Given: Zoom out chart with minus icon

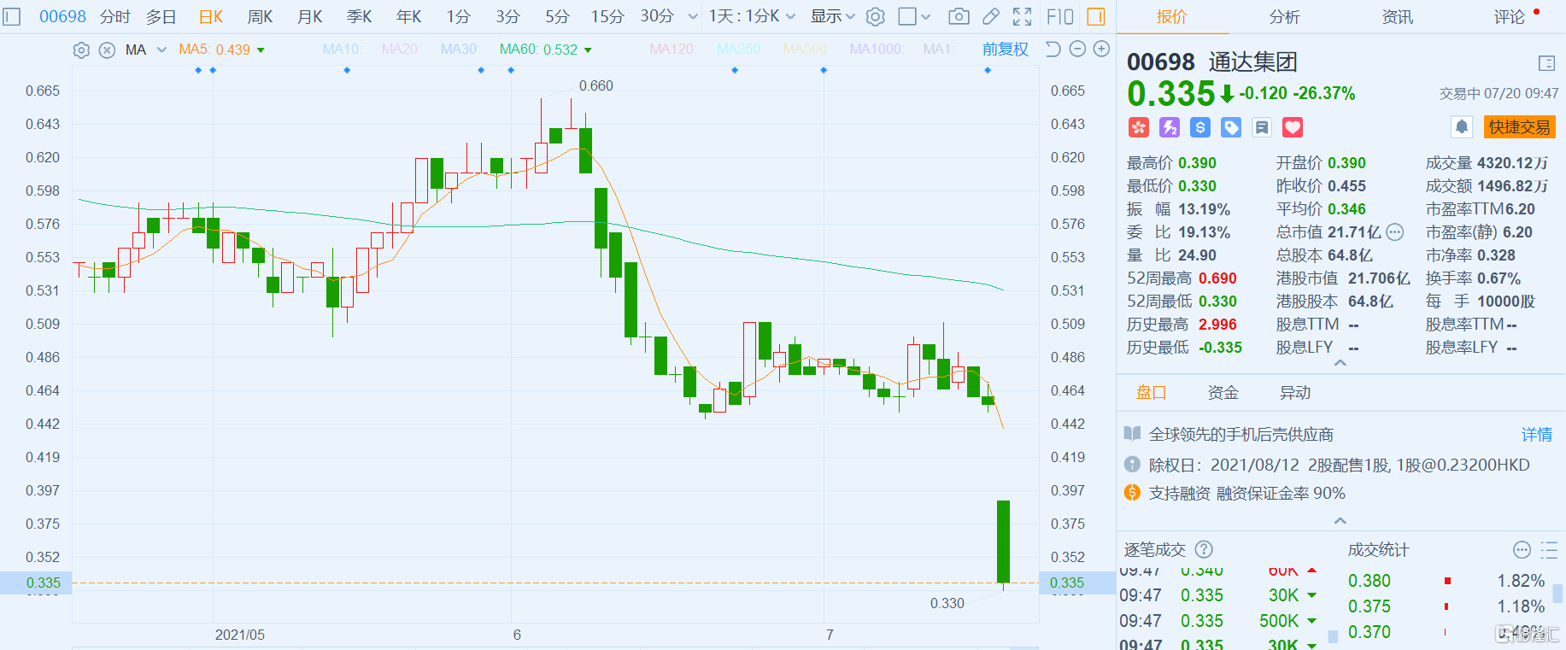Looking at the screenshot, I should click(x=1077, y=50).
